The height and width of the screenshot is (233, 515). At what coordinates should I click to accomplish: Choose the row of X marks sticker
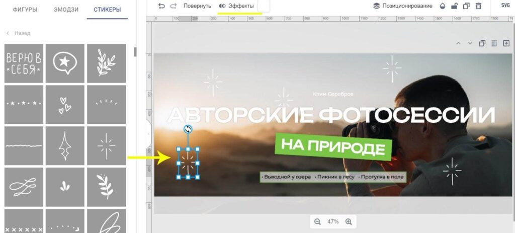click(24, 221)
